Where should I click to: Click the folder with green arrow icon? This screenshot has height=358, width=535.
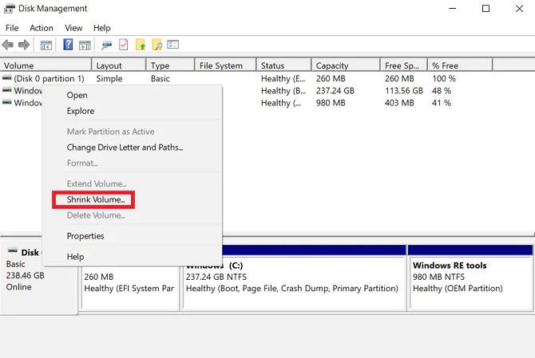141,45
